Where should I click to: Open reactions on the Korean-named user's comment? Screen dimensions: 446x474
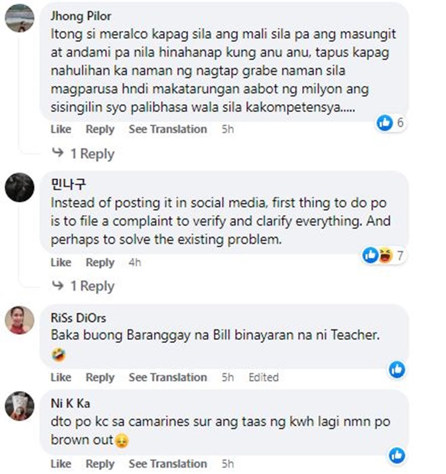[x=384, y=255]
